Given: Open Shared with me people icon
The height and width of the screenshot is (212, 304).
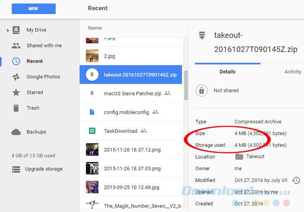Looking at the screenshot, I should click(x=16, y=46).
